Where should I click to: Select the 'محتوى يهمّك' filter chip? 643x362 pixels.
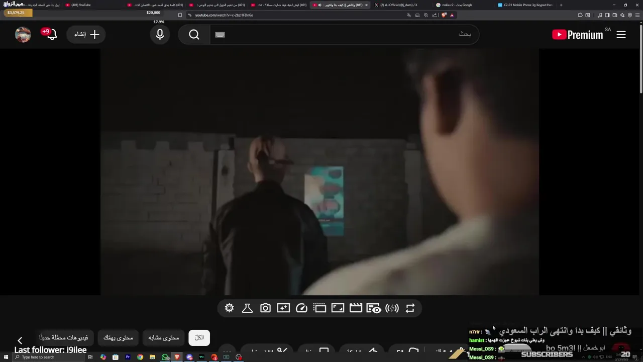pos(118,338)
